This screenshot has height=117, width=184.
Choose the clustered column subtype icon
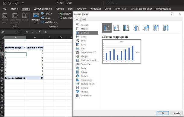tap(107, 28)
